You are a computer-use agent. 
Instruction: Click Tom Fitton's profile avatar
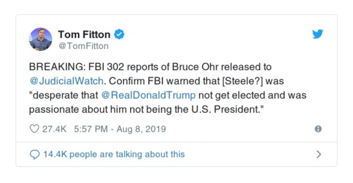(41, 39)
